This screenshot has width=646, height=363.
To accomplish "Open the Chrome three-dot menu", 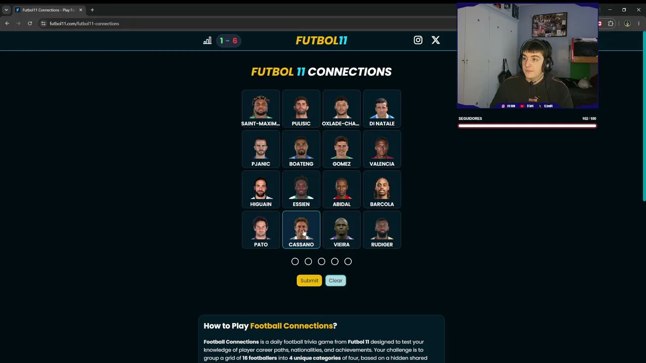I will (x=639, y=23).
